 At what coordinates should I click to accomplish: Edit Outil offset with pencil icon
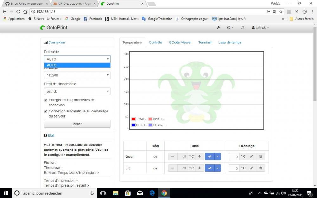tap(251, 156)
